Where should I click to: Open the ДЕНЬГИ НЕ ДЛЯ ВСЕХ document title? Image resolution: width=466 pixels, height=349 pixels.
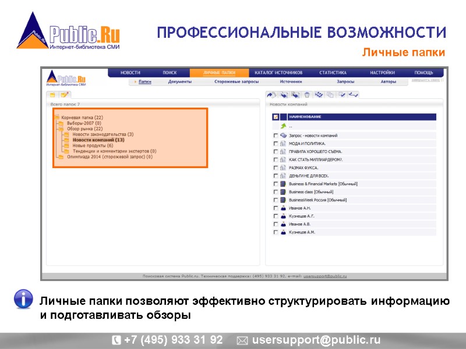tap(309, 176)
